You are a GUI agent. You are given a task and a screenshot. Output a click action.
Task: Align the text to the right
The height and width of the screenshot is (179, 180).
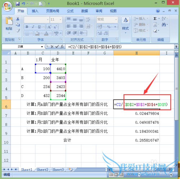pyautogui.click(x=81, y=26)
